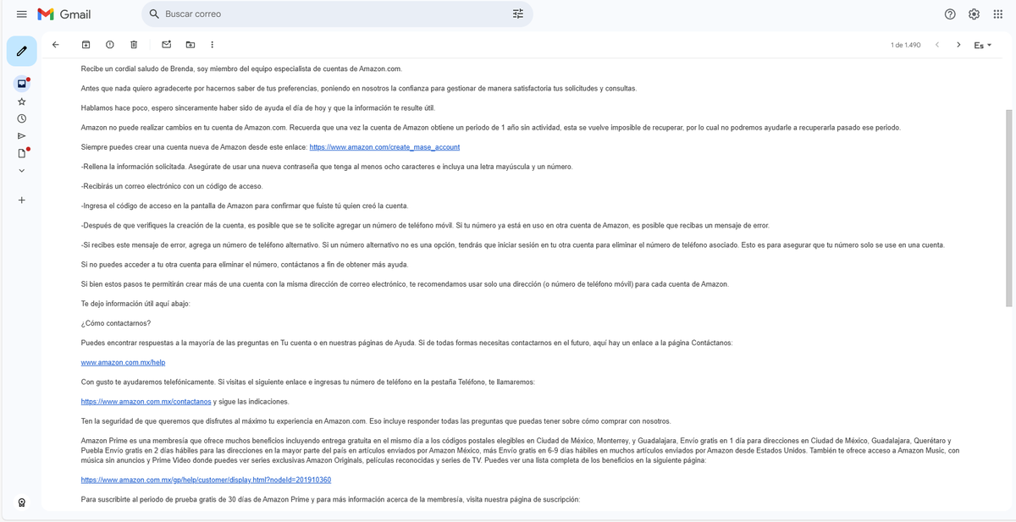Open Starred messages star icon

21,101
